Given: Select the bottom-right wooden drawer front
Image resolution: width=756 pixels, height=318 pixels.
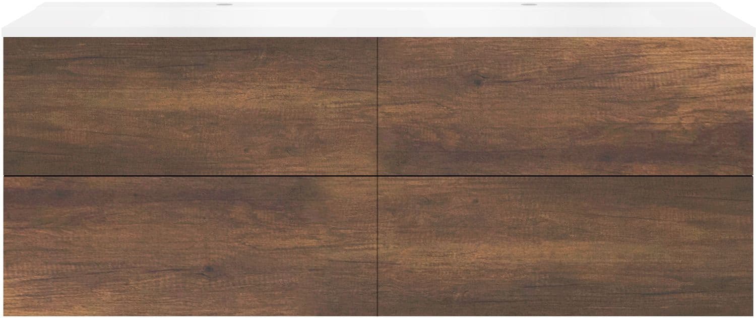Looking at the screenshot, I should tap(565, 246).
